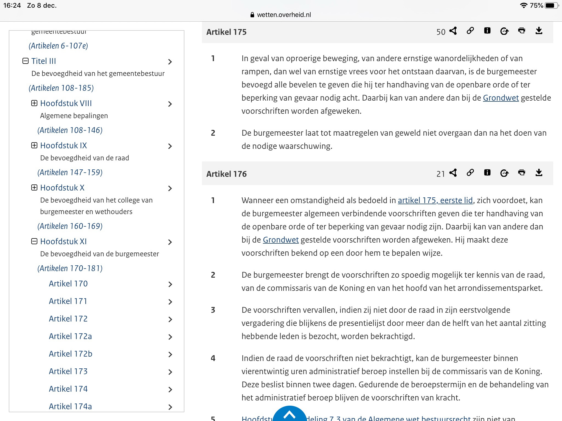Go to Artikel 174 in the sidebar

68,389
